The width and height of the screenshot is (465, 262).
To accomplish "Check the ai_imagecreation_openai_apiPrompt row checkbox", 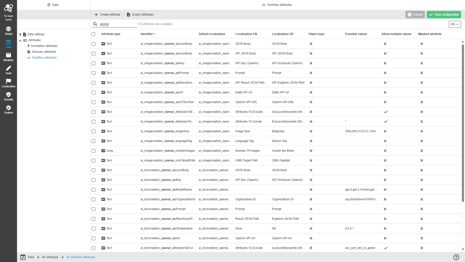I will 94,73.
